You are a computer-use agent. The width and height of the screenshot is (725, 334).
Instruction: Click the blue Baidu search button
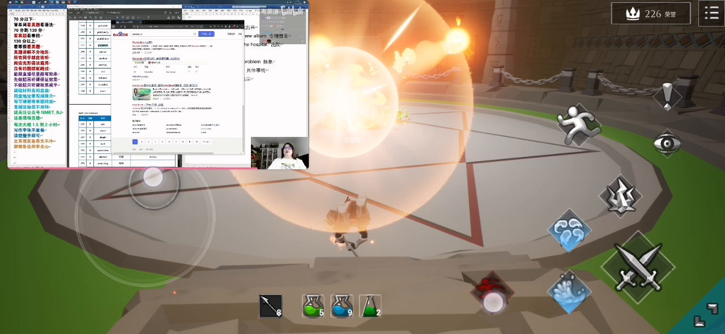coord(207,34)
